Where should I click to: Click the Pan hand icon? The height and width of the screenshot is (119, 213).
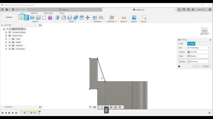pyautogui.click(x=98, y=107)
